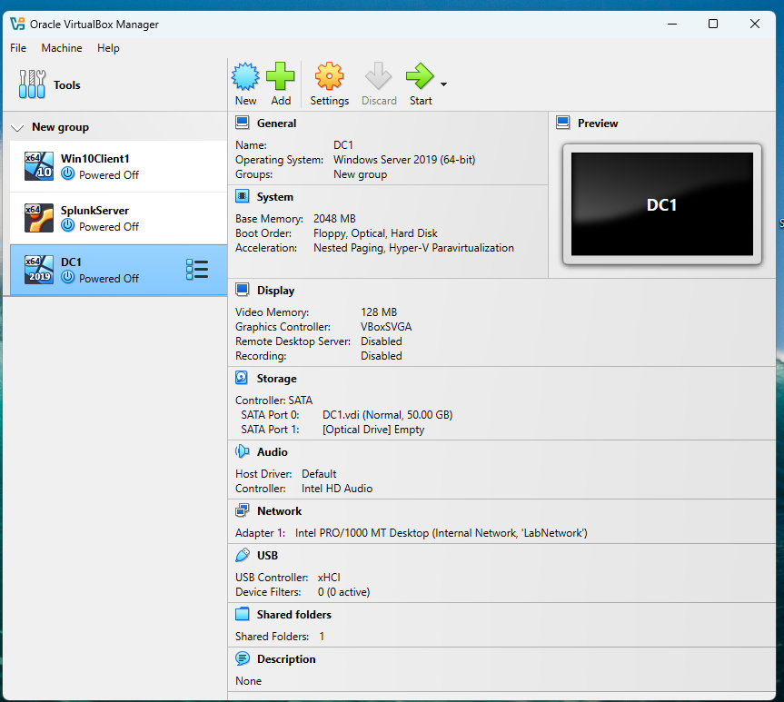The width and height of the screenshot is (784, 702).
Task: Click the SplunkServer OS icon
Action: coord(39,217)
